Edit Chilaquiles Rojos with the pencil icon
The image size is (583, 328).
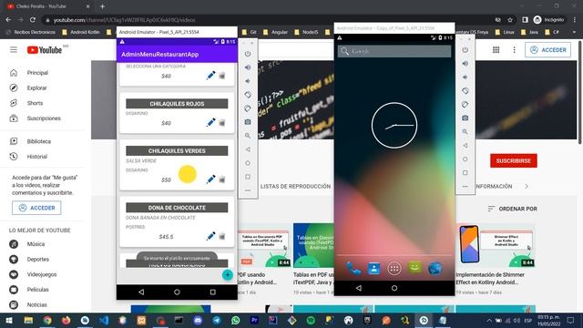[210, 122]
